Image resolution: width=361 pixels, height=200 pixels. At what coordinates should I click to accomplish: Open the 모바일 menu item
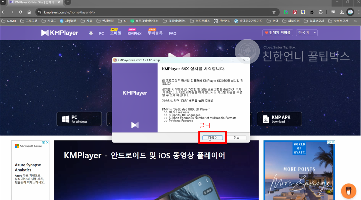pos(116,33)
